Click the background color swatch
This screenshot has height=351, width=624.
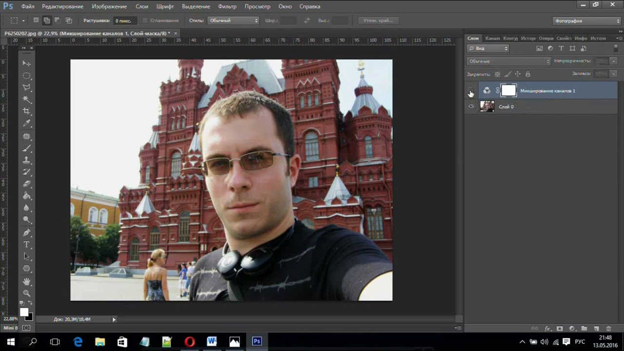pyautogui.click(x=29, y=316)
